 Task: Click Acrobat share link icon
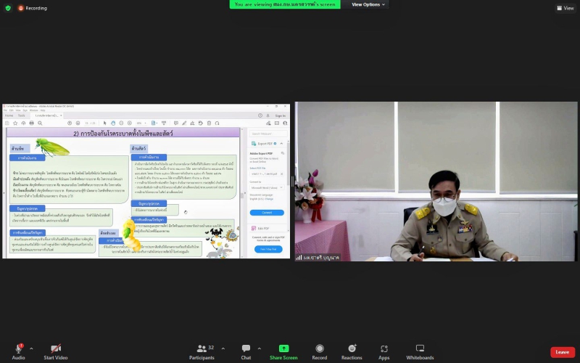(268, 123)
